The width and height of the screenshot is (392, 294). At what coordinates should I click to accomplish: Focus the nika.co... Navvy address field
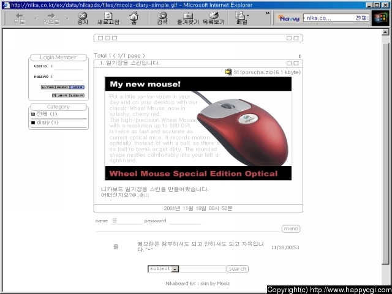336,18
